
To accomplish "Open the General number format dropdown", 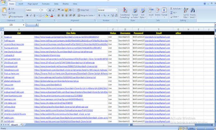I will point(116,10).
